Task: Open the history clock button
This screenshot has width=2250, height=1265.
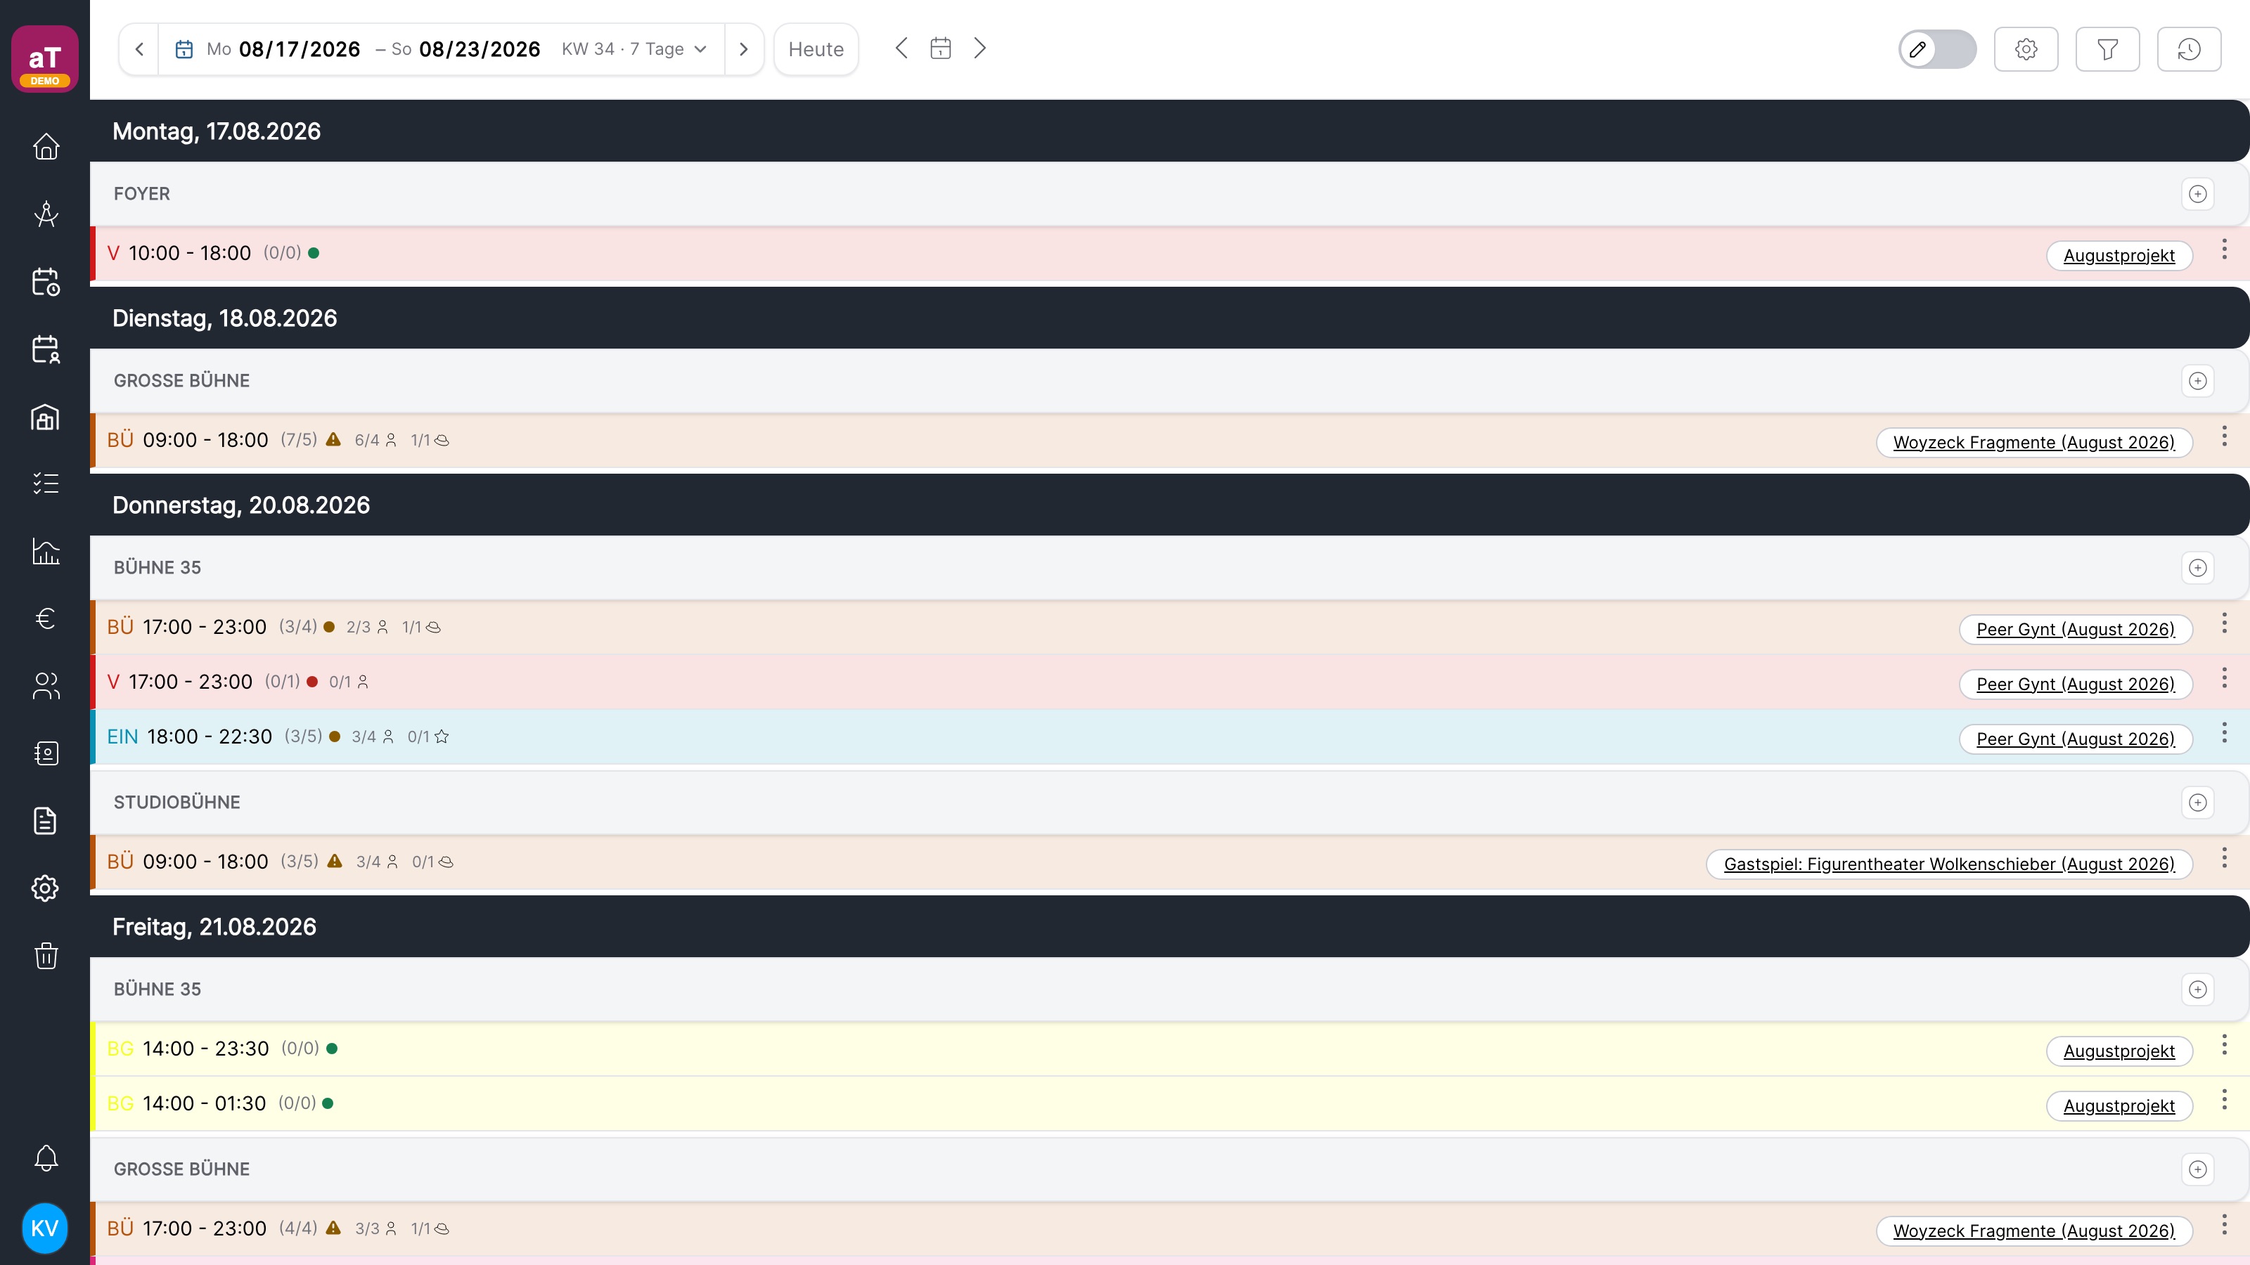Action: pos(2189,49)
